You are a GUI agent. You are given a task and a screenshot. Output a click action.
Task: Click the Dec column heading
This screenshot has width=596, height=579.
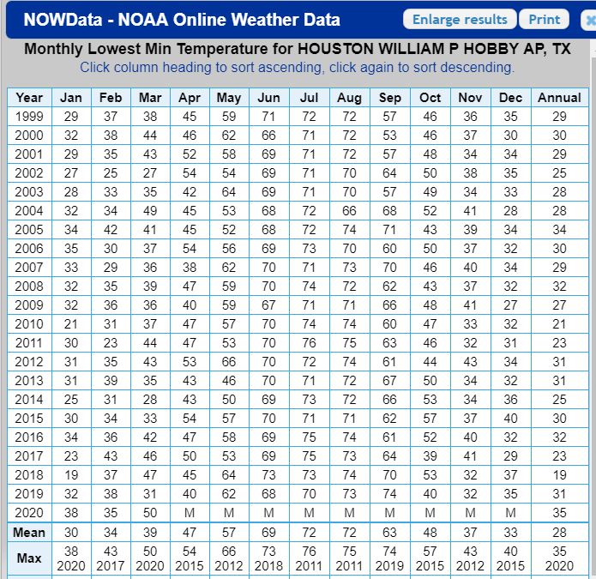(511, 98)
